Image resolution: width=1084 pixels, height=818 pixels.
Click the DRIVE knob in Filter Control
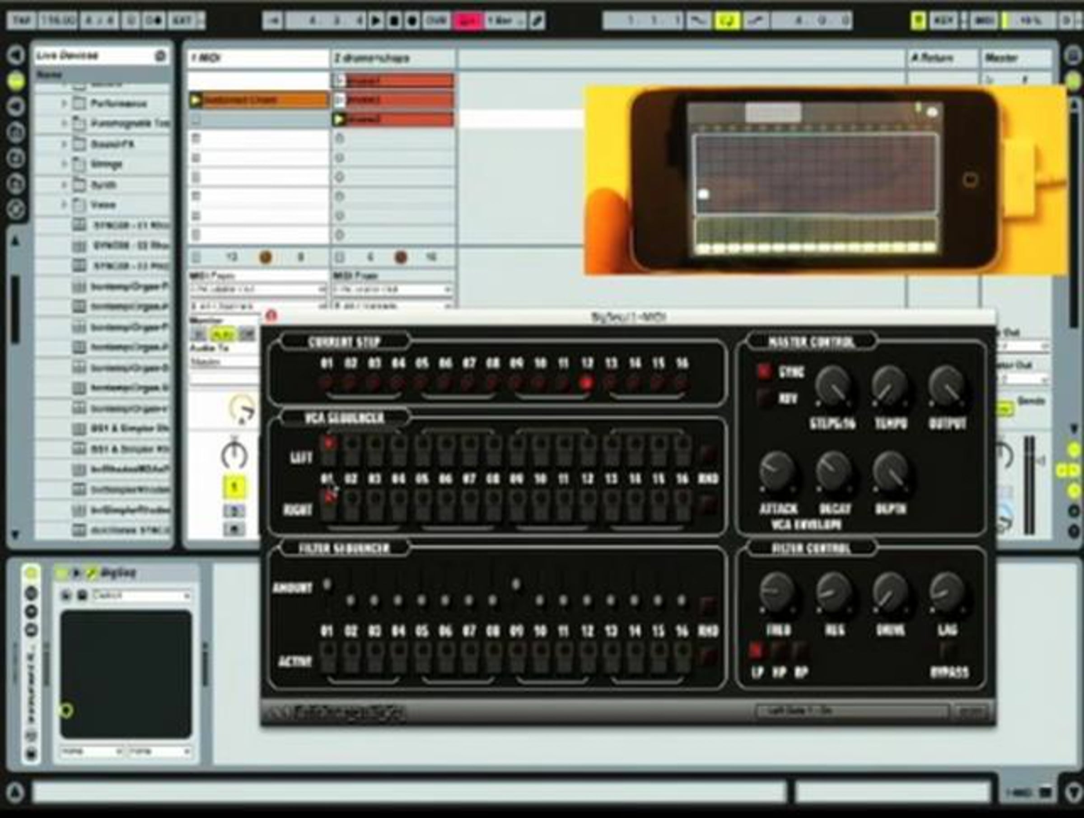(890, 593)
